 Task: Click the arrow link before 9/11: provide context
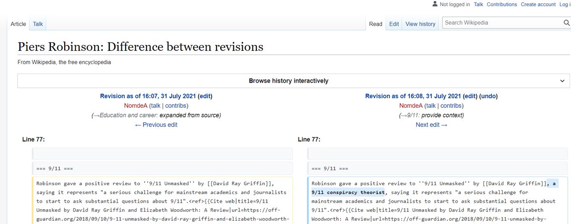(404, 115)
